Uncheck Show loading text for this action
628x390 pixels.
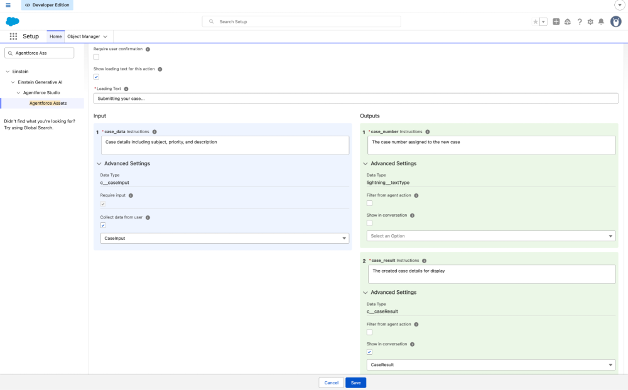[96, 77]
